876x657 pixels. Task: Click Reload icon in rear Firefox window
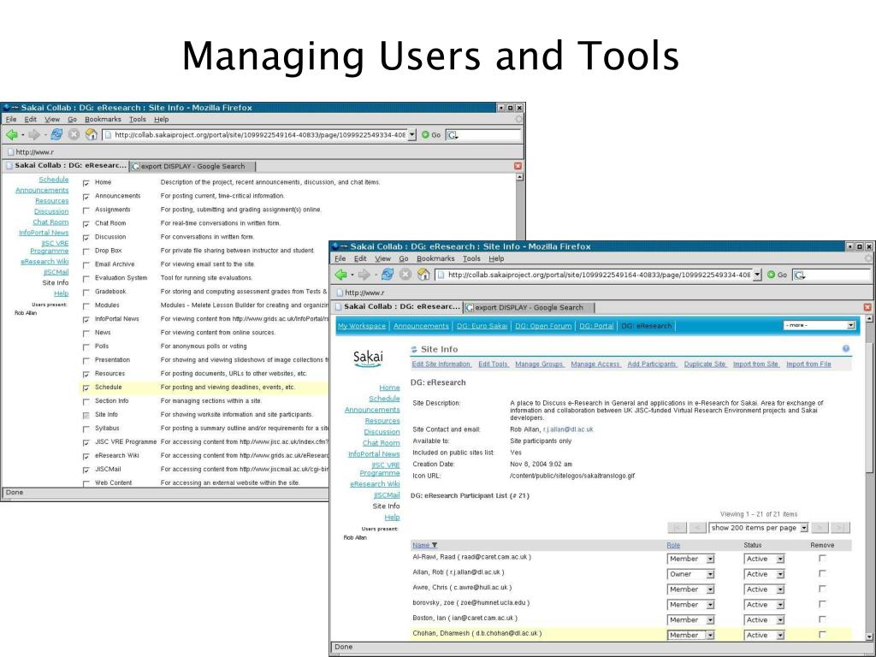[56, 134]
